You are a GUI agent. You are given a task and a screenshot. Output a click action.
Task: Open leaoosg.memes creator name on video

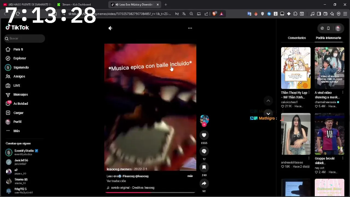coord(119,169)
